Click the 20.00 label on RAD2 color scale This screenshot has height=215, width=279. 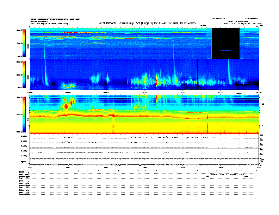tap(19, 43)
